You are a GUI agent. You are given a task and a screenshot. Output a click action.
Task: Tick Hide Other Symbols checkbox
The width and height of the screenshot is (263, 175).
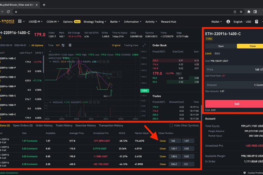[x=171, y=125]
